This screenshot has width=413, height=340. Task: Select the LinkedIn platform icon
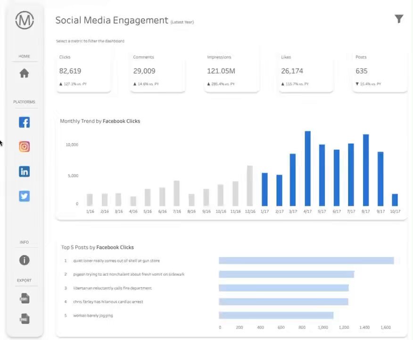tap(24, 171)
